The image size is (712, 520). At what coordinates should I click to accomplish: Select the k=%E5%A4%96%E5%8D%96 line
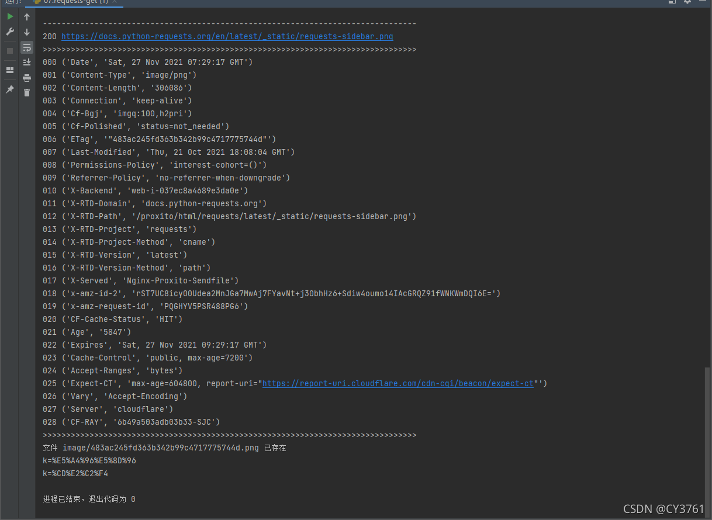coord(89,460)
